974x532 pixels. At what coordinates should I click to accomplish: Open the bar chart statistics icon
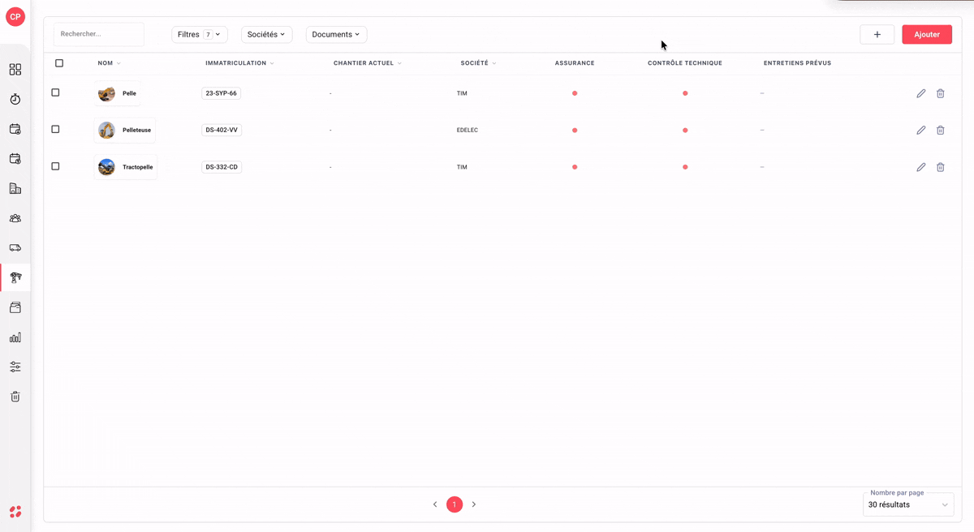pos(15,337)
